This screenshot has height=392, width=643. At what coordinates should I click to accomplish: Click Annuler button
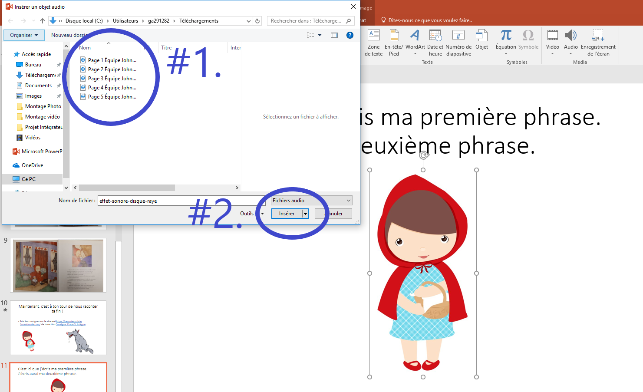pos(333,214)
